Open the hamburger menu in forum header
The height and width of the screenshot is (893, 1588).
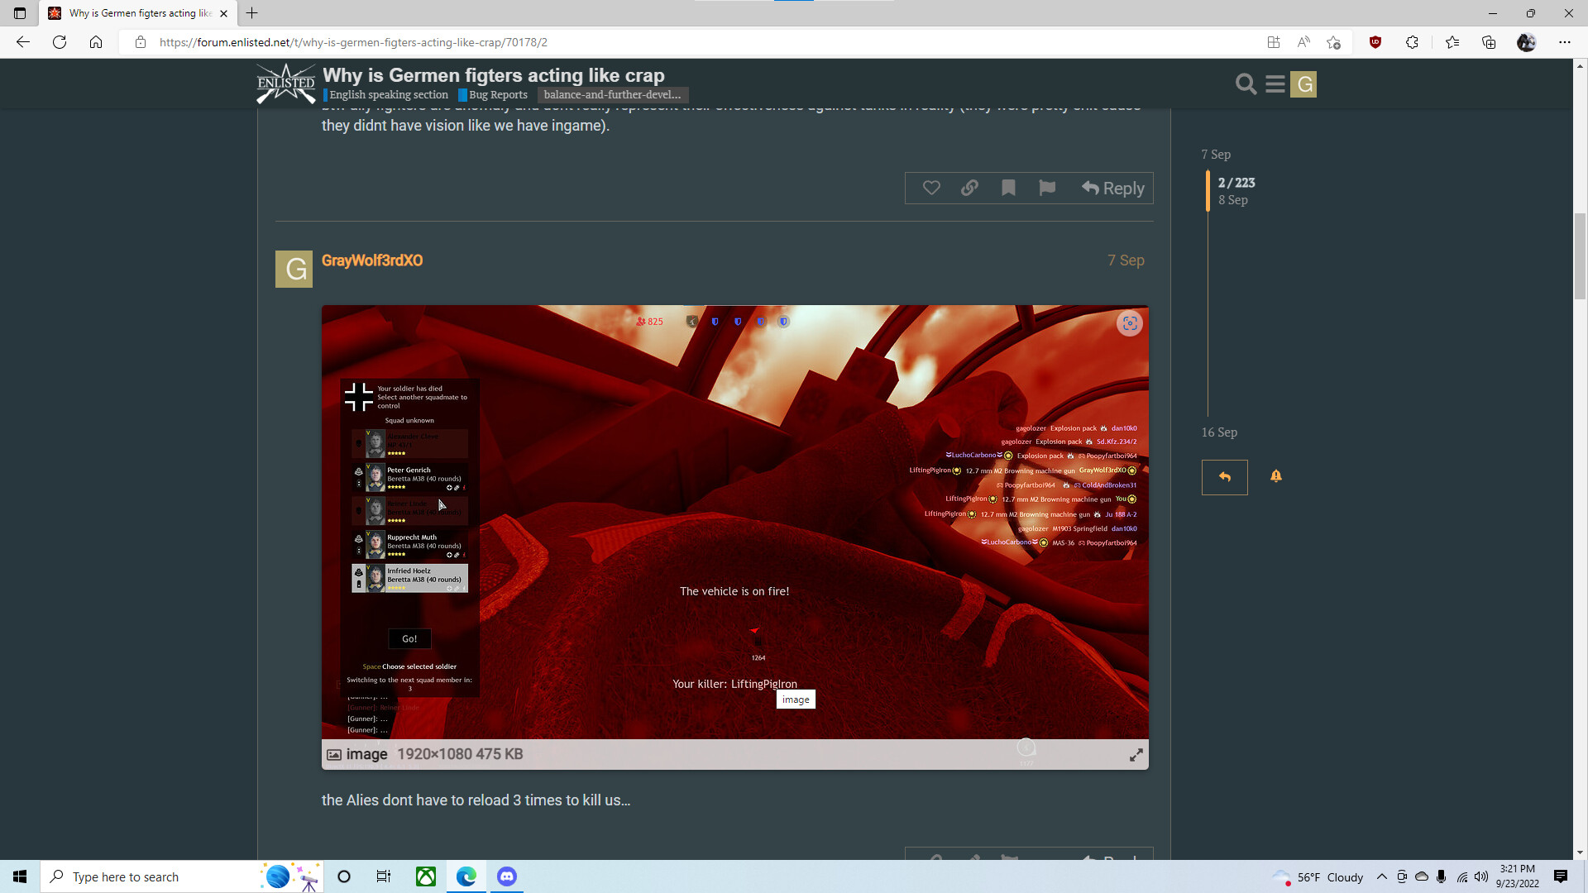(x=1275, y=84)
